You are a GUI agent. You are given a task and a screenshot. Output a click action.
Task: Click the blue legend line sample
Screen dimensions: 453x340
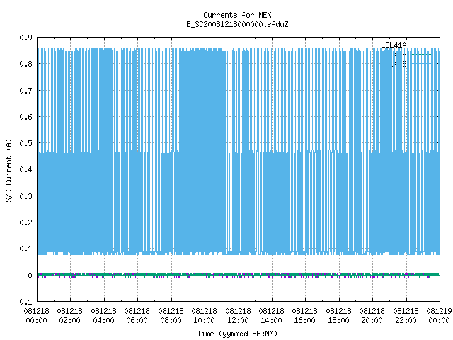421,63
